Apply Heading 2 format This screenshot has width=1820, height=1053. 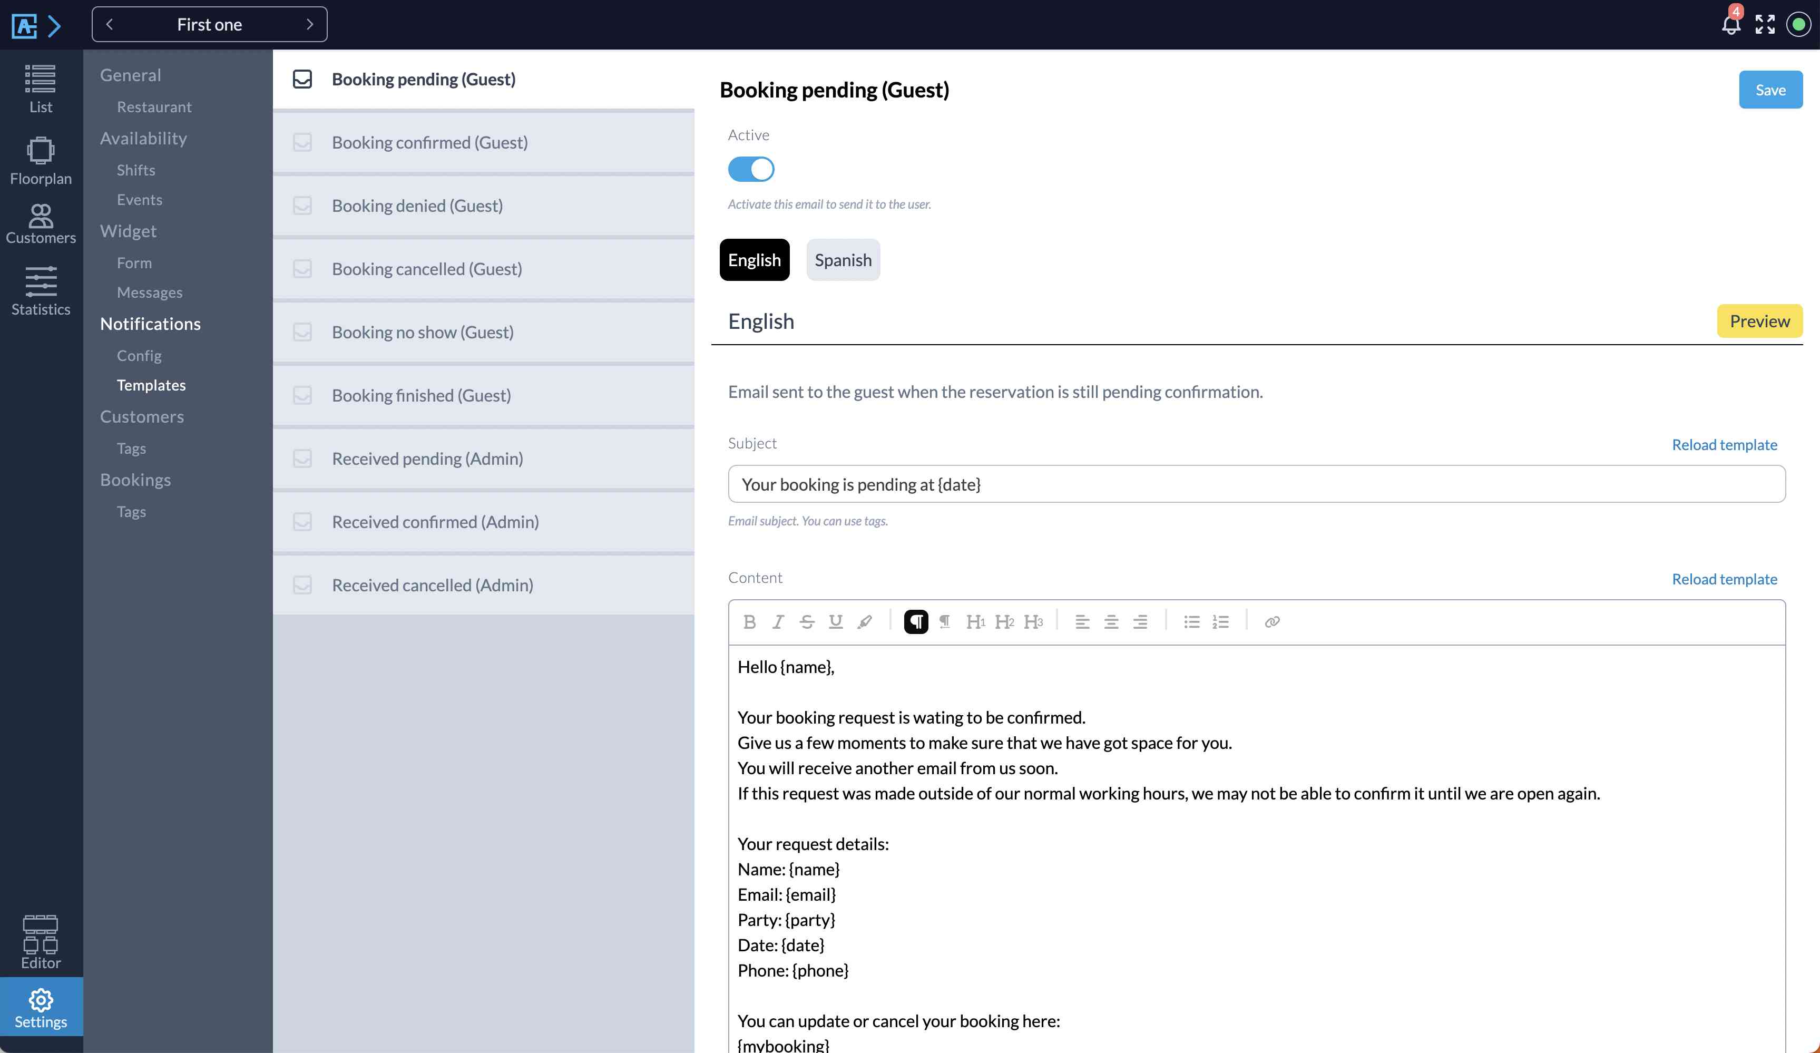coord(1004,621)
